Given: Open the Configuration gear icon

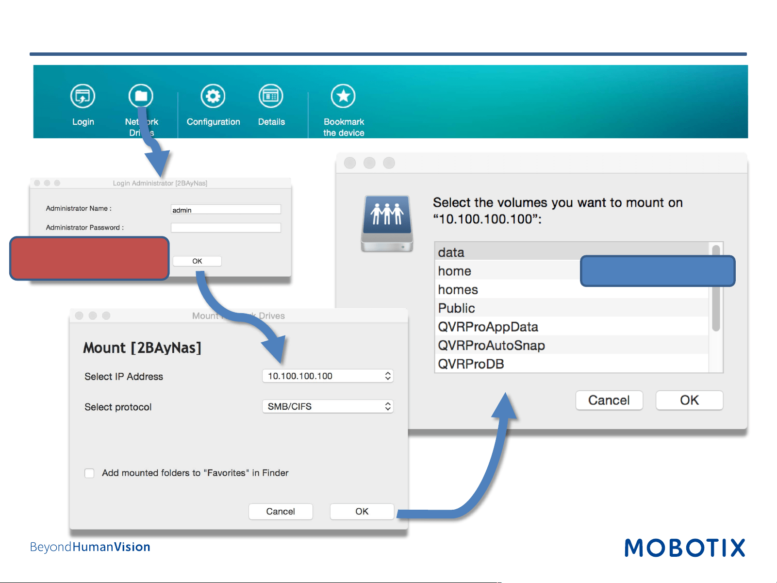Looking at the screenshot, I should tap(213, 96).
